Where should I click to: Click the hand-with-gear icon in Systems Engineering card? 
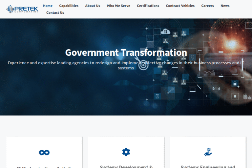208,152
